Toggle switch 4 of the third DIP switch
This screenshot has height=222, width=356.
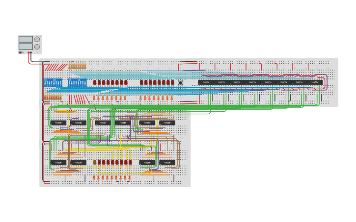pyautogui.click(x=76, y=83)
